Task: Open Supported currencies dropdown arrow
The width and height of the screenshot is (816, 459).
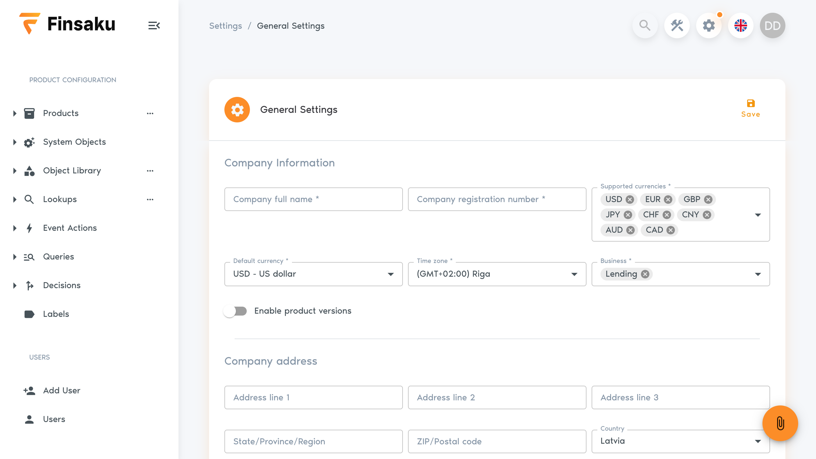Action: tap(758, 215)
